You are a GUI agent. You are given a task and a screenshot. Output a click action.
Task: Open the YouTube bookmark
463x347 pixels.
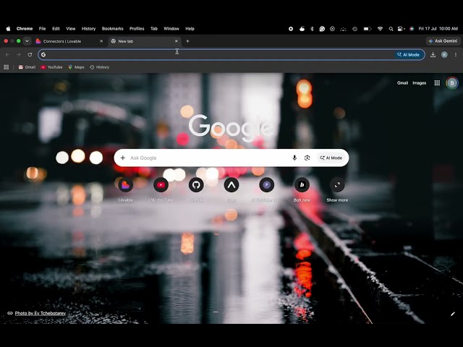51,67
